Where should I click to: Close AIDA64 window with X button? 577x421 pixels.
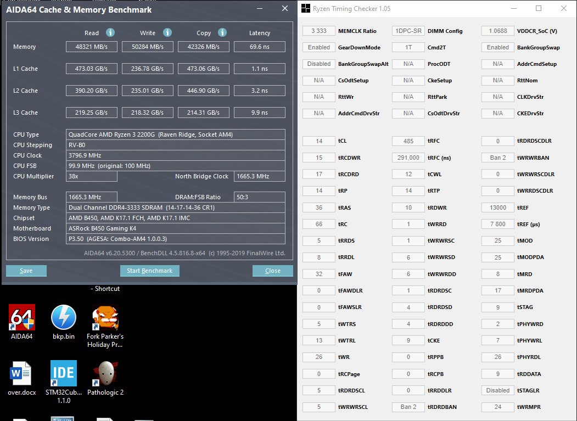click(285, 8)
